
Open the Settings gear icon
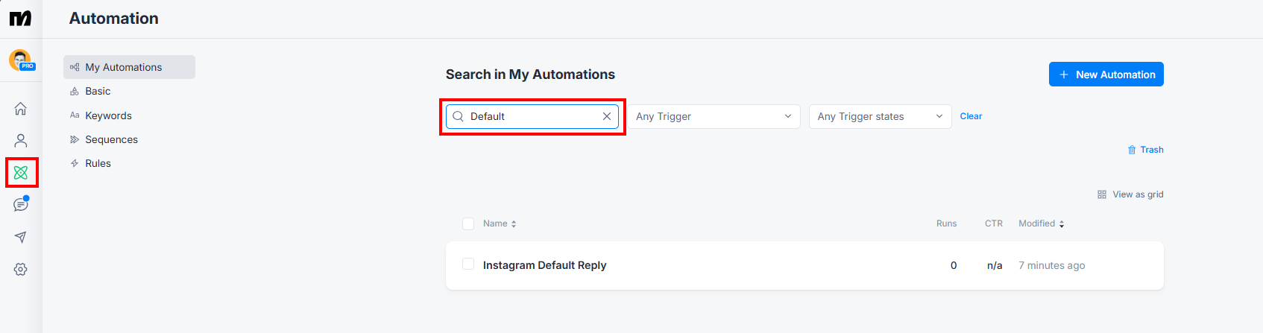21,270
